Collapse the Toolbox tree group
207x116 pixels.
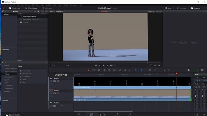[x=3, y=65]
